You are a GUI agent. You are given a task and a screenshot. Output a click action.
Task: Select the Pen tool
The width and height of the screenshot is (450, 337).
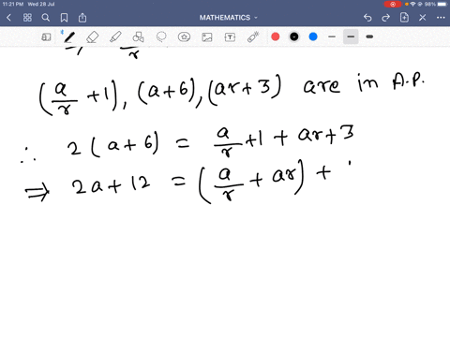pos(69,37)
